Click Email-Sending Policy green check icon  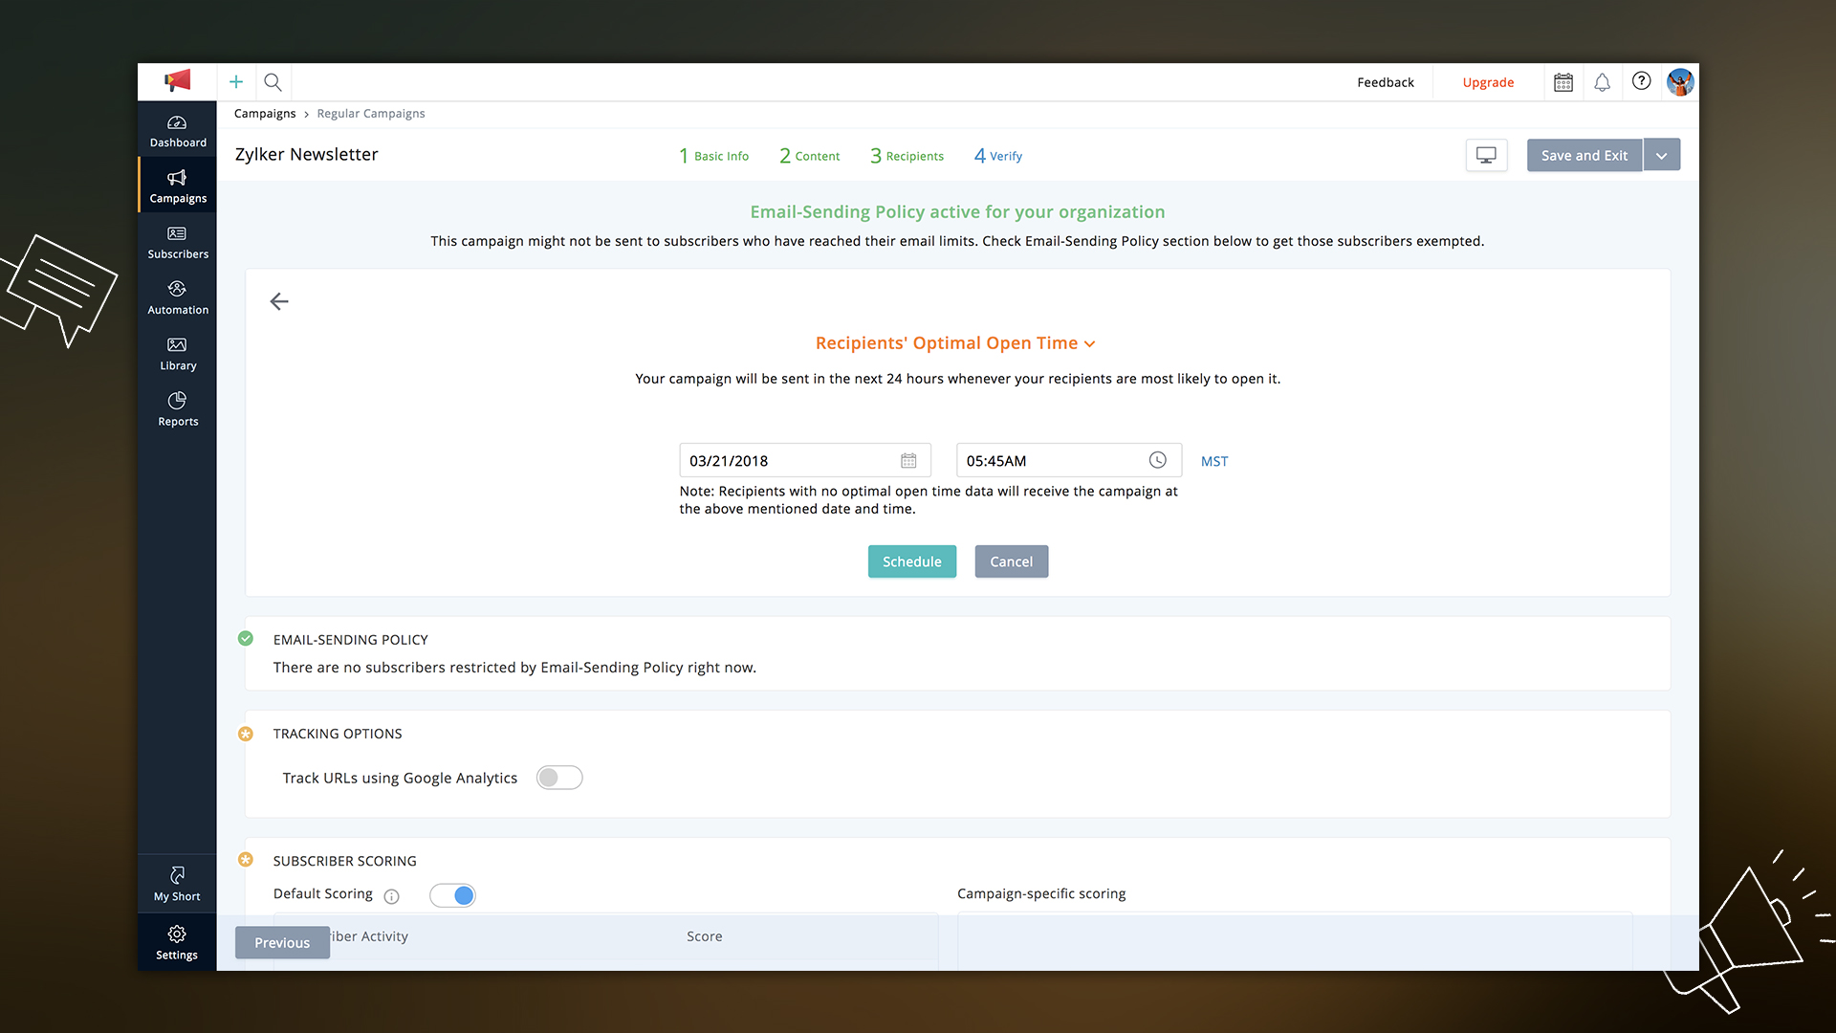(x=246, y=638)
